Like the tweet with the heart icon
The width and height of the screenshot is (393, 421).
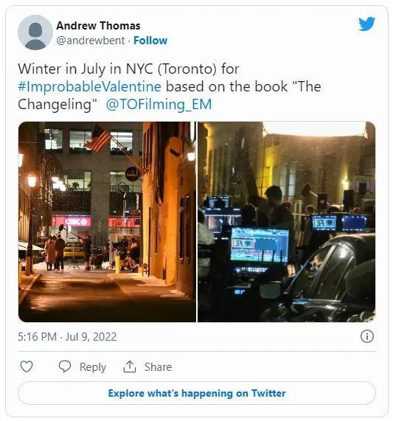coord(27,366)
